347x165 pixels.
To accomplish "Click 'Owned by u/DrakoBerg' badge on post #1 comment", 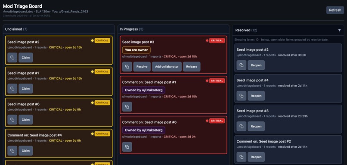I will point(144,90).
